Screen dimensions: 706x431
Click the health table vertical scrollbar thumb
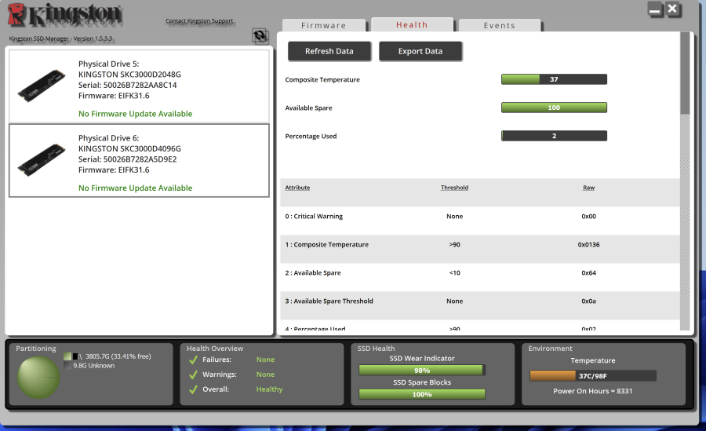pyautogui.click(x=685, y=73)
